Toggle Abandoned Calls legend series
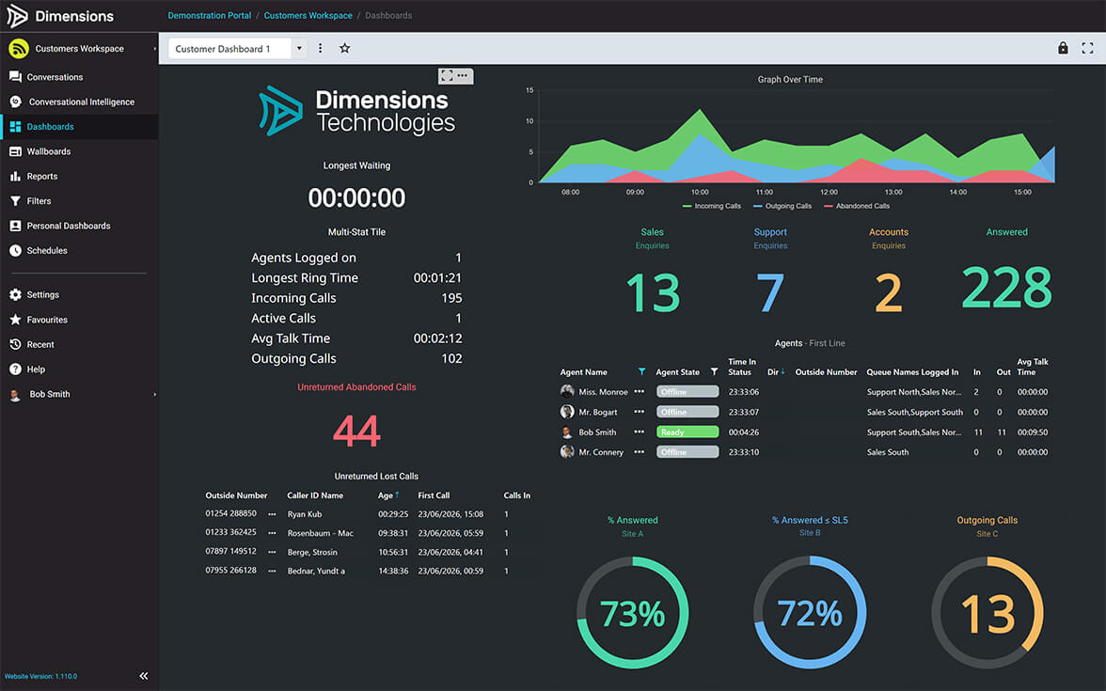This screenshot has height=691, width=1106. coord(856,206)
